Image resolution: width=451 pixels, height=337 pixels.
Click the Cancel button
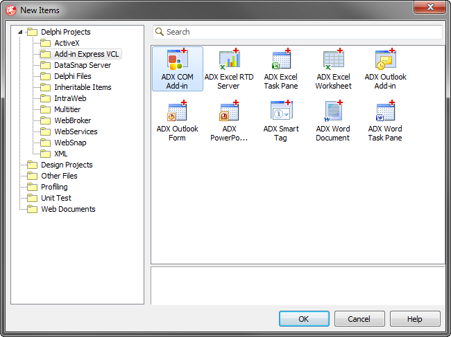(x=359, y=318)
